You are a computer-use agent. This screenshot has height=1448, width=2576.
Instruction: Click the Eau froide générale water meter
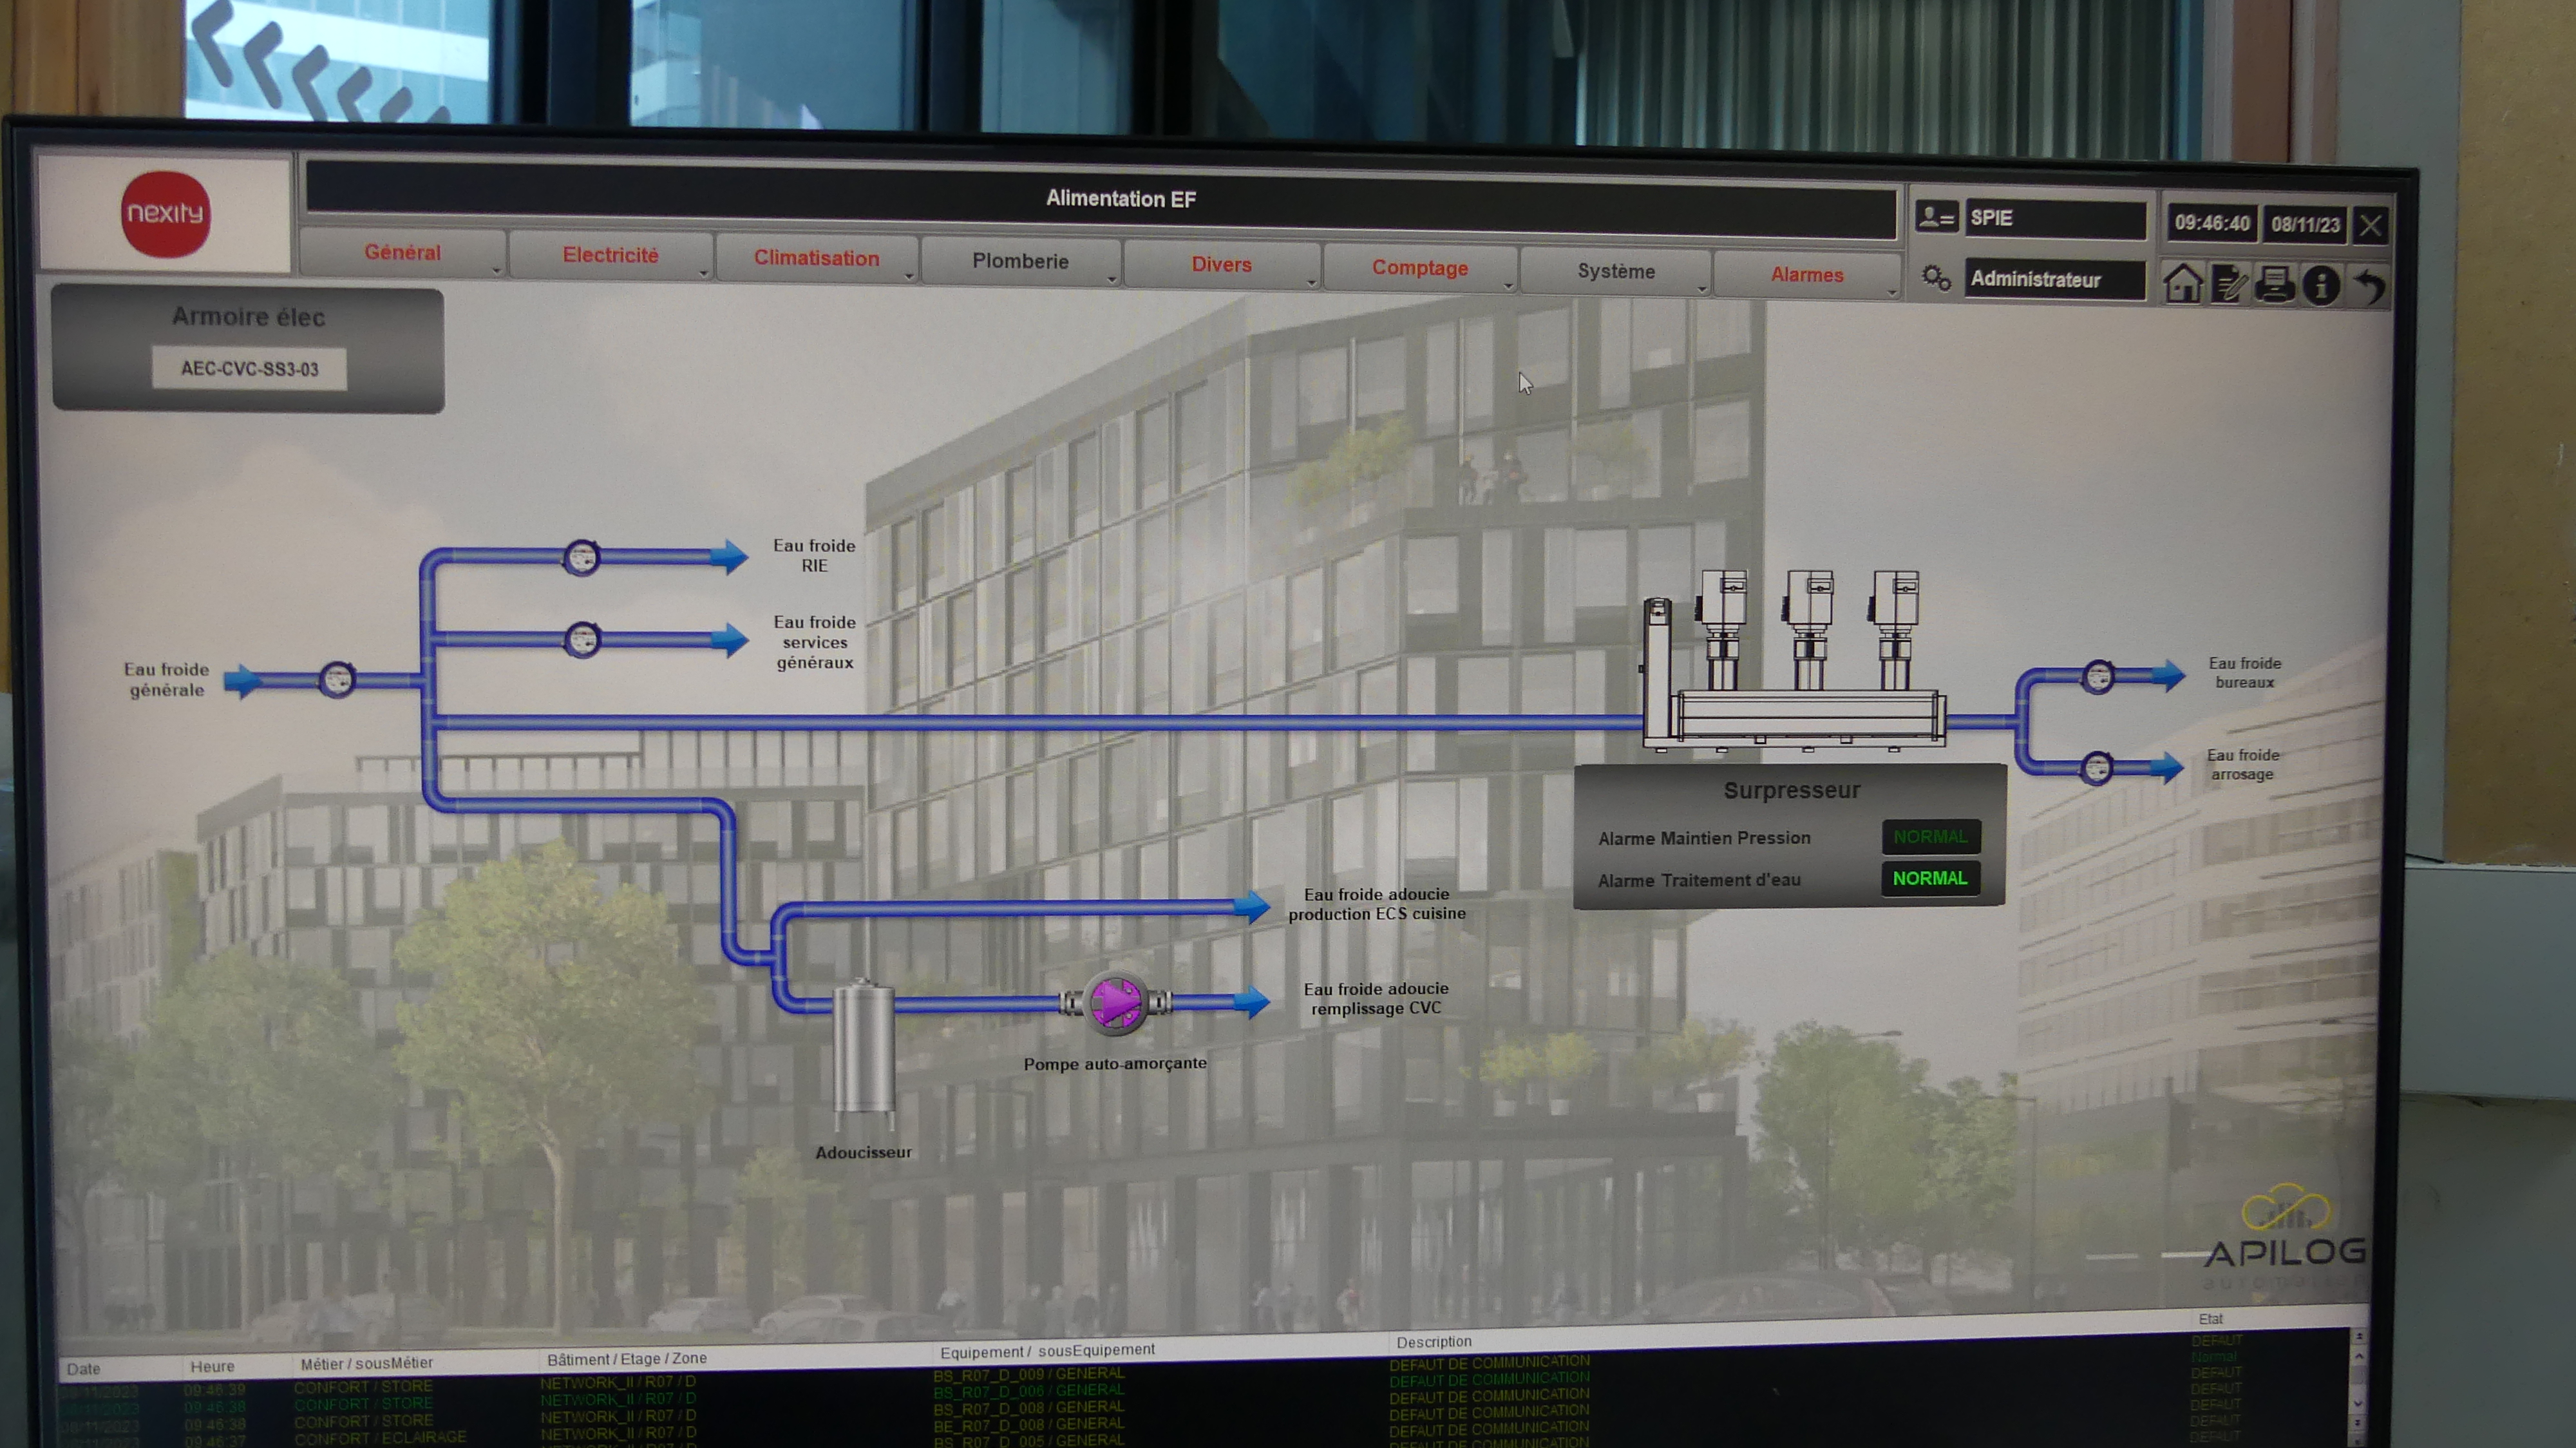tap(337, 680)
